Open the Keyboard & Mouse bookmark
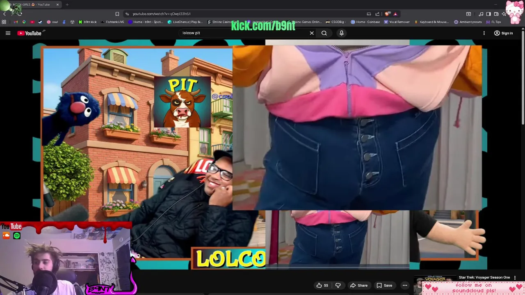Image resolution: width=525 pixels, height=295 pixels. [x=431, y=22]
